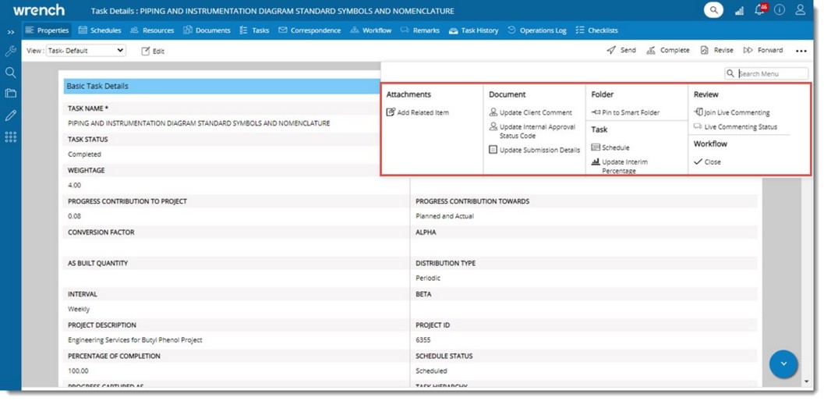Image resolution: width=824 pixels, height=401 pixels.
Task: Click the search icon in the header
Action: [713, 10]
